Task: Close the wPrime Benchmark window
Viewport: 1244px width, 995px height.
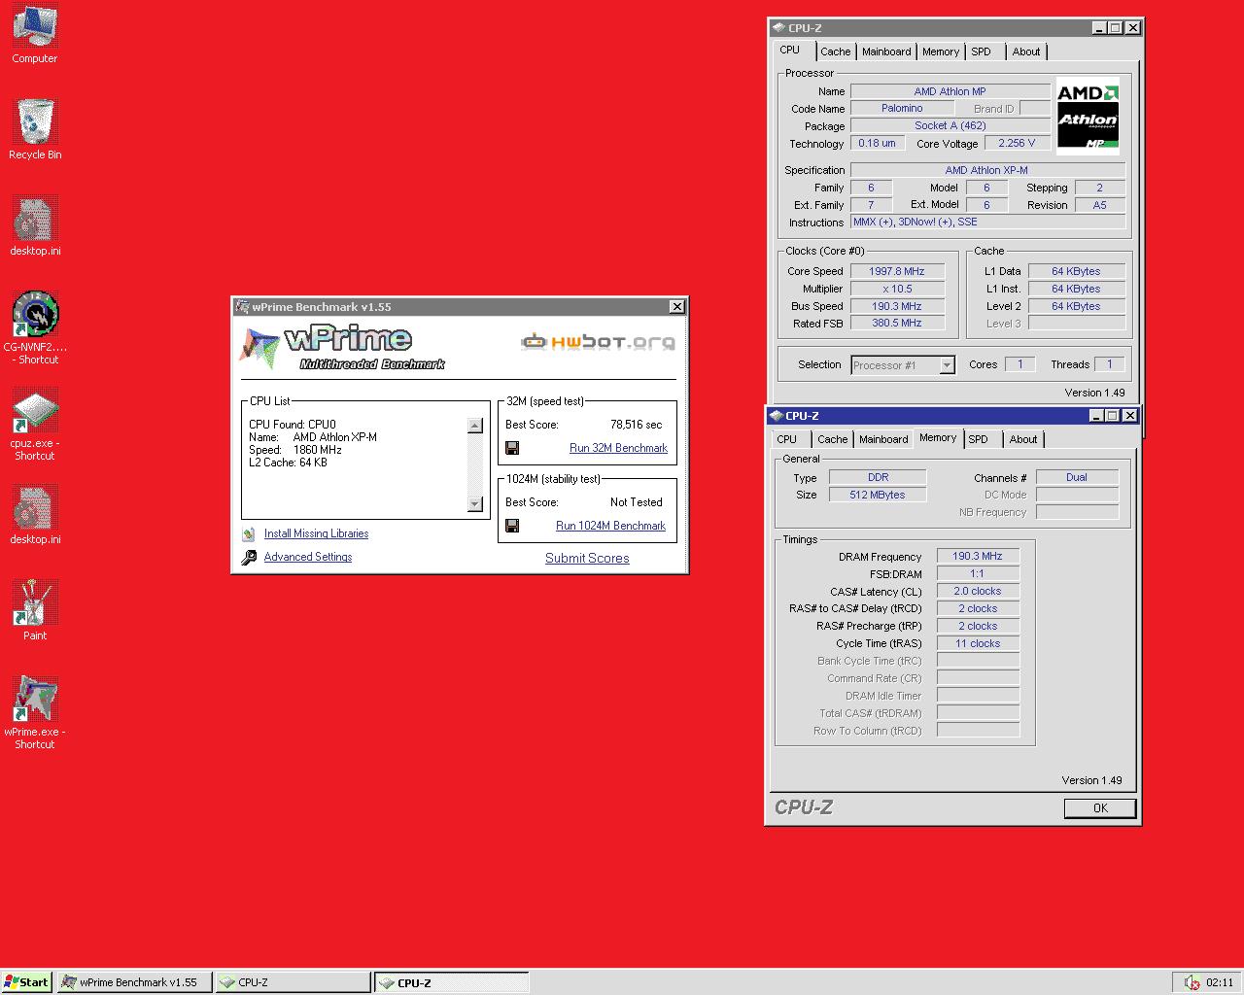Action: 677,307
